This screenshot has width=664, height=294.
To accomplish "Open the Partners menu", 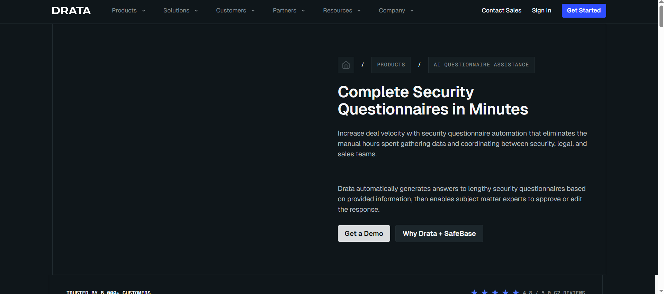I will tap(285, 10).
